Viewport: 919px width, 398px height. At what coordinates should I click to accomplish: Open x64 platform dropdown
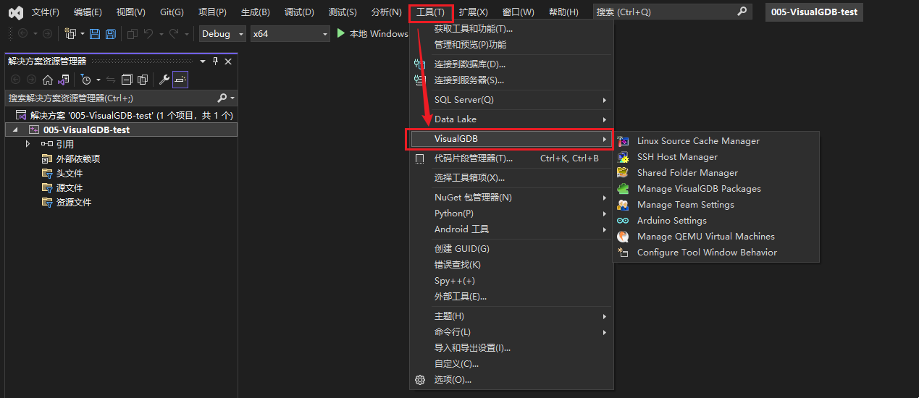pyautogui.click(x=290, y=34)
